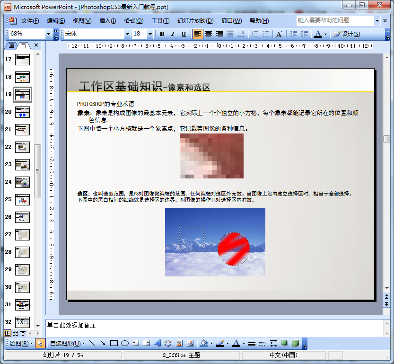Open the 窗口(W) menu
Viewport: 394px width, 364px height.
tap(231, 21)
